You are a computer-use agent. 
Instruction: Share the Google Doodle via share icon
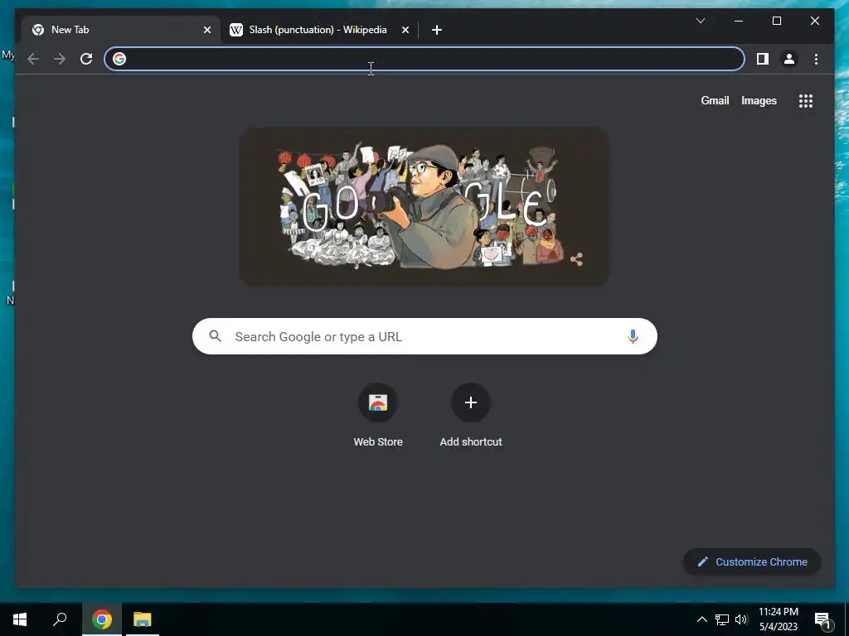pos(577,259)
